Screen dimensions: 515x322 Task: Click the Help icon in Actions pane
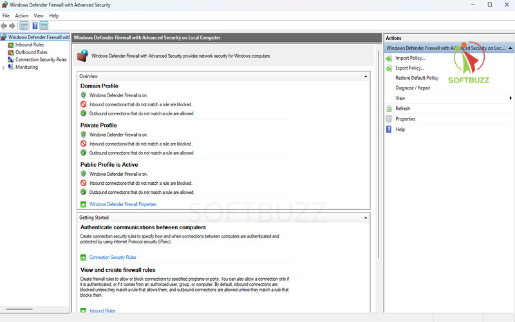pos(389,129)
